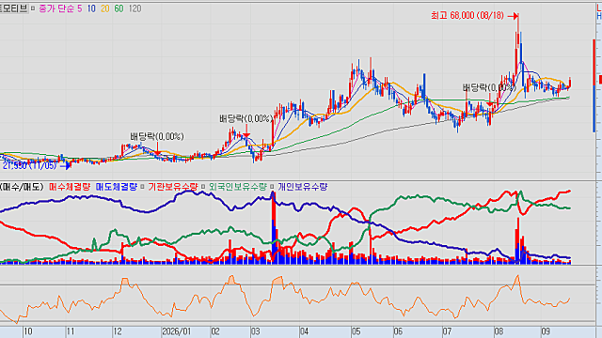Click the 02 month label on the time axis
Viewport: 602px width, 338px height.
tap(215, 331)
